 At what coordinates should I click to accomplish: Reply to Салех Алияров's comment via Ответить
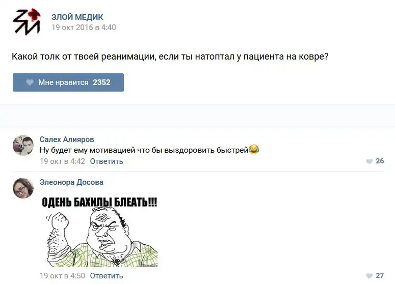(x=107, y=161)
